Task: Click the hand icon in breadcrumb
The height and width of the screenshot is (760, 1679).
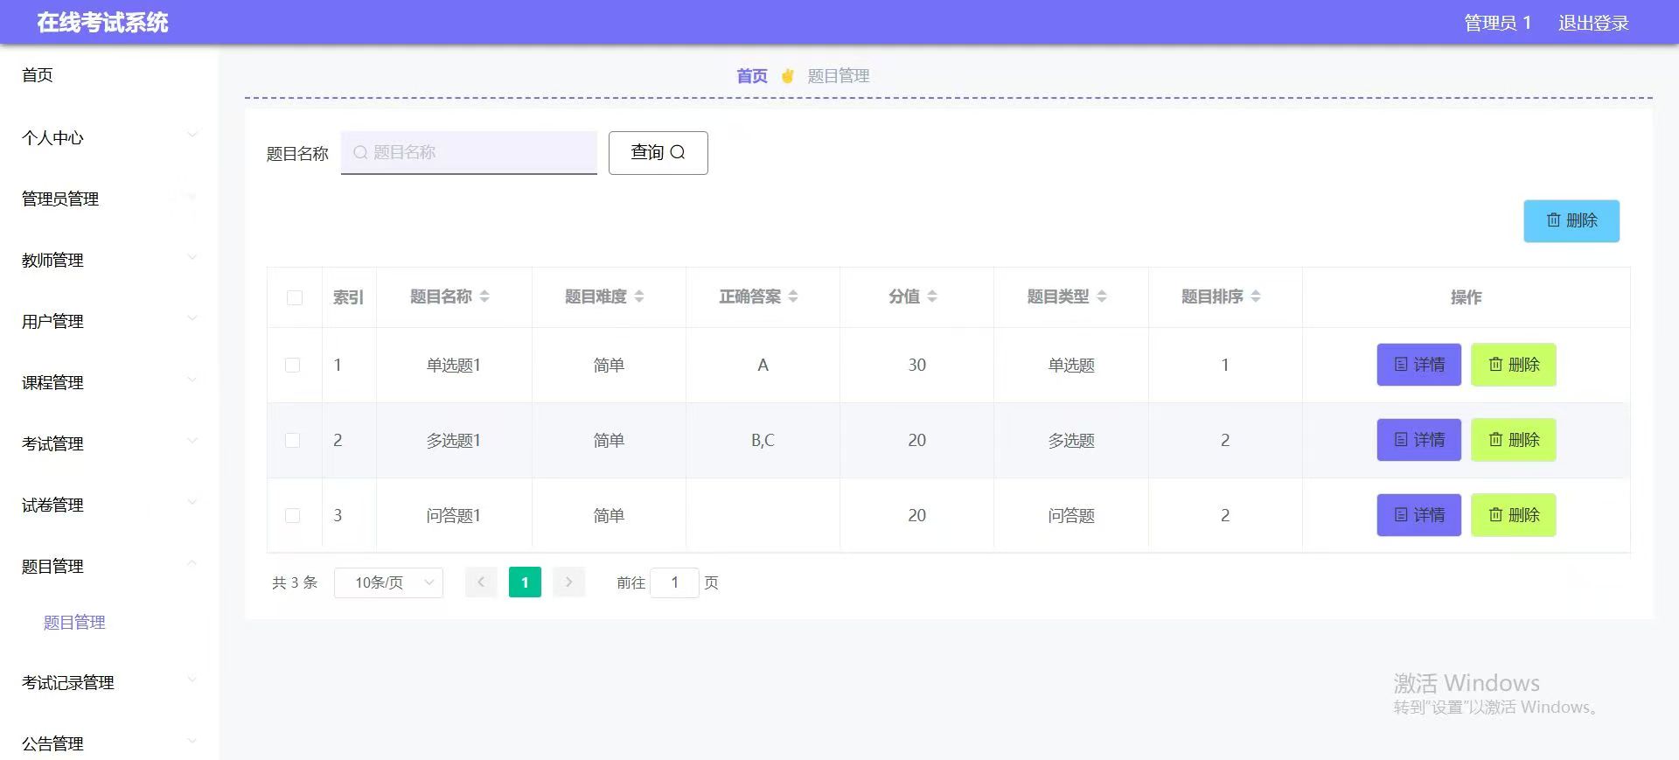Action: (787, 76)
